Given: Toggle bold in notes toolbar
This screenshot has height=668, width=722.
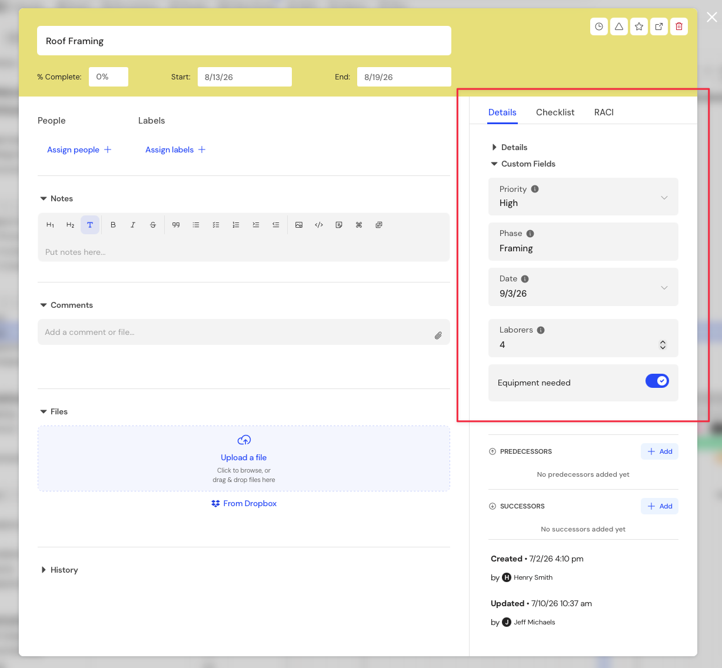Looking at the screenshot, I should point(113,225).
